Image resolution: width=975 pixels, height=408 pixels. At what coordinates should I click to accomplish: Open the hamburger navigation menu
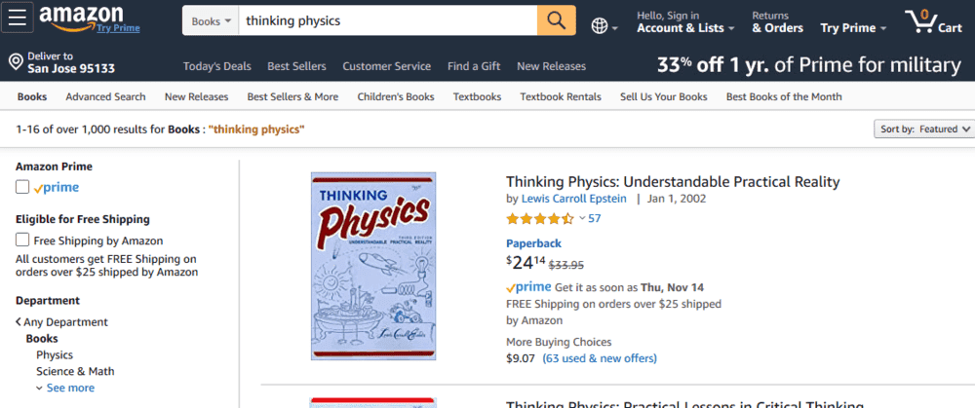[19, 19]
